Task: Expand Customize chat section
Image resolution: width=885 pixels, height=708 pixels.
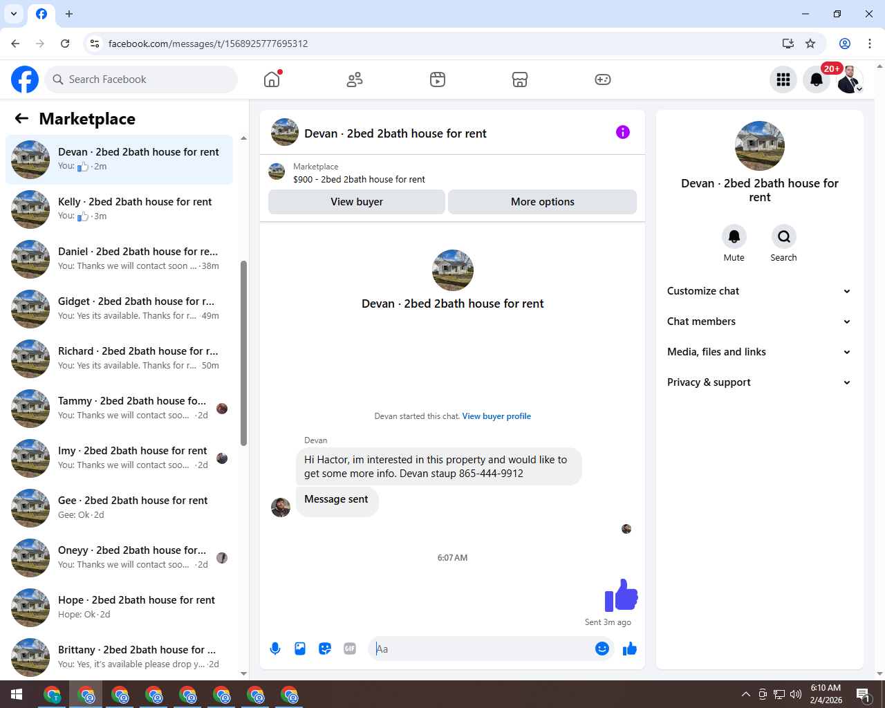Action: 759,291
